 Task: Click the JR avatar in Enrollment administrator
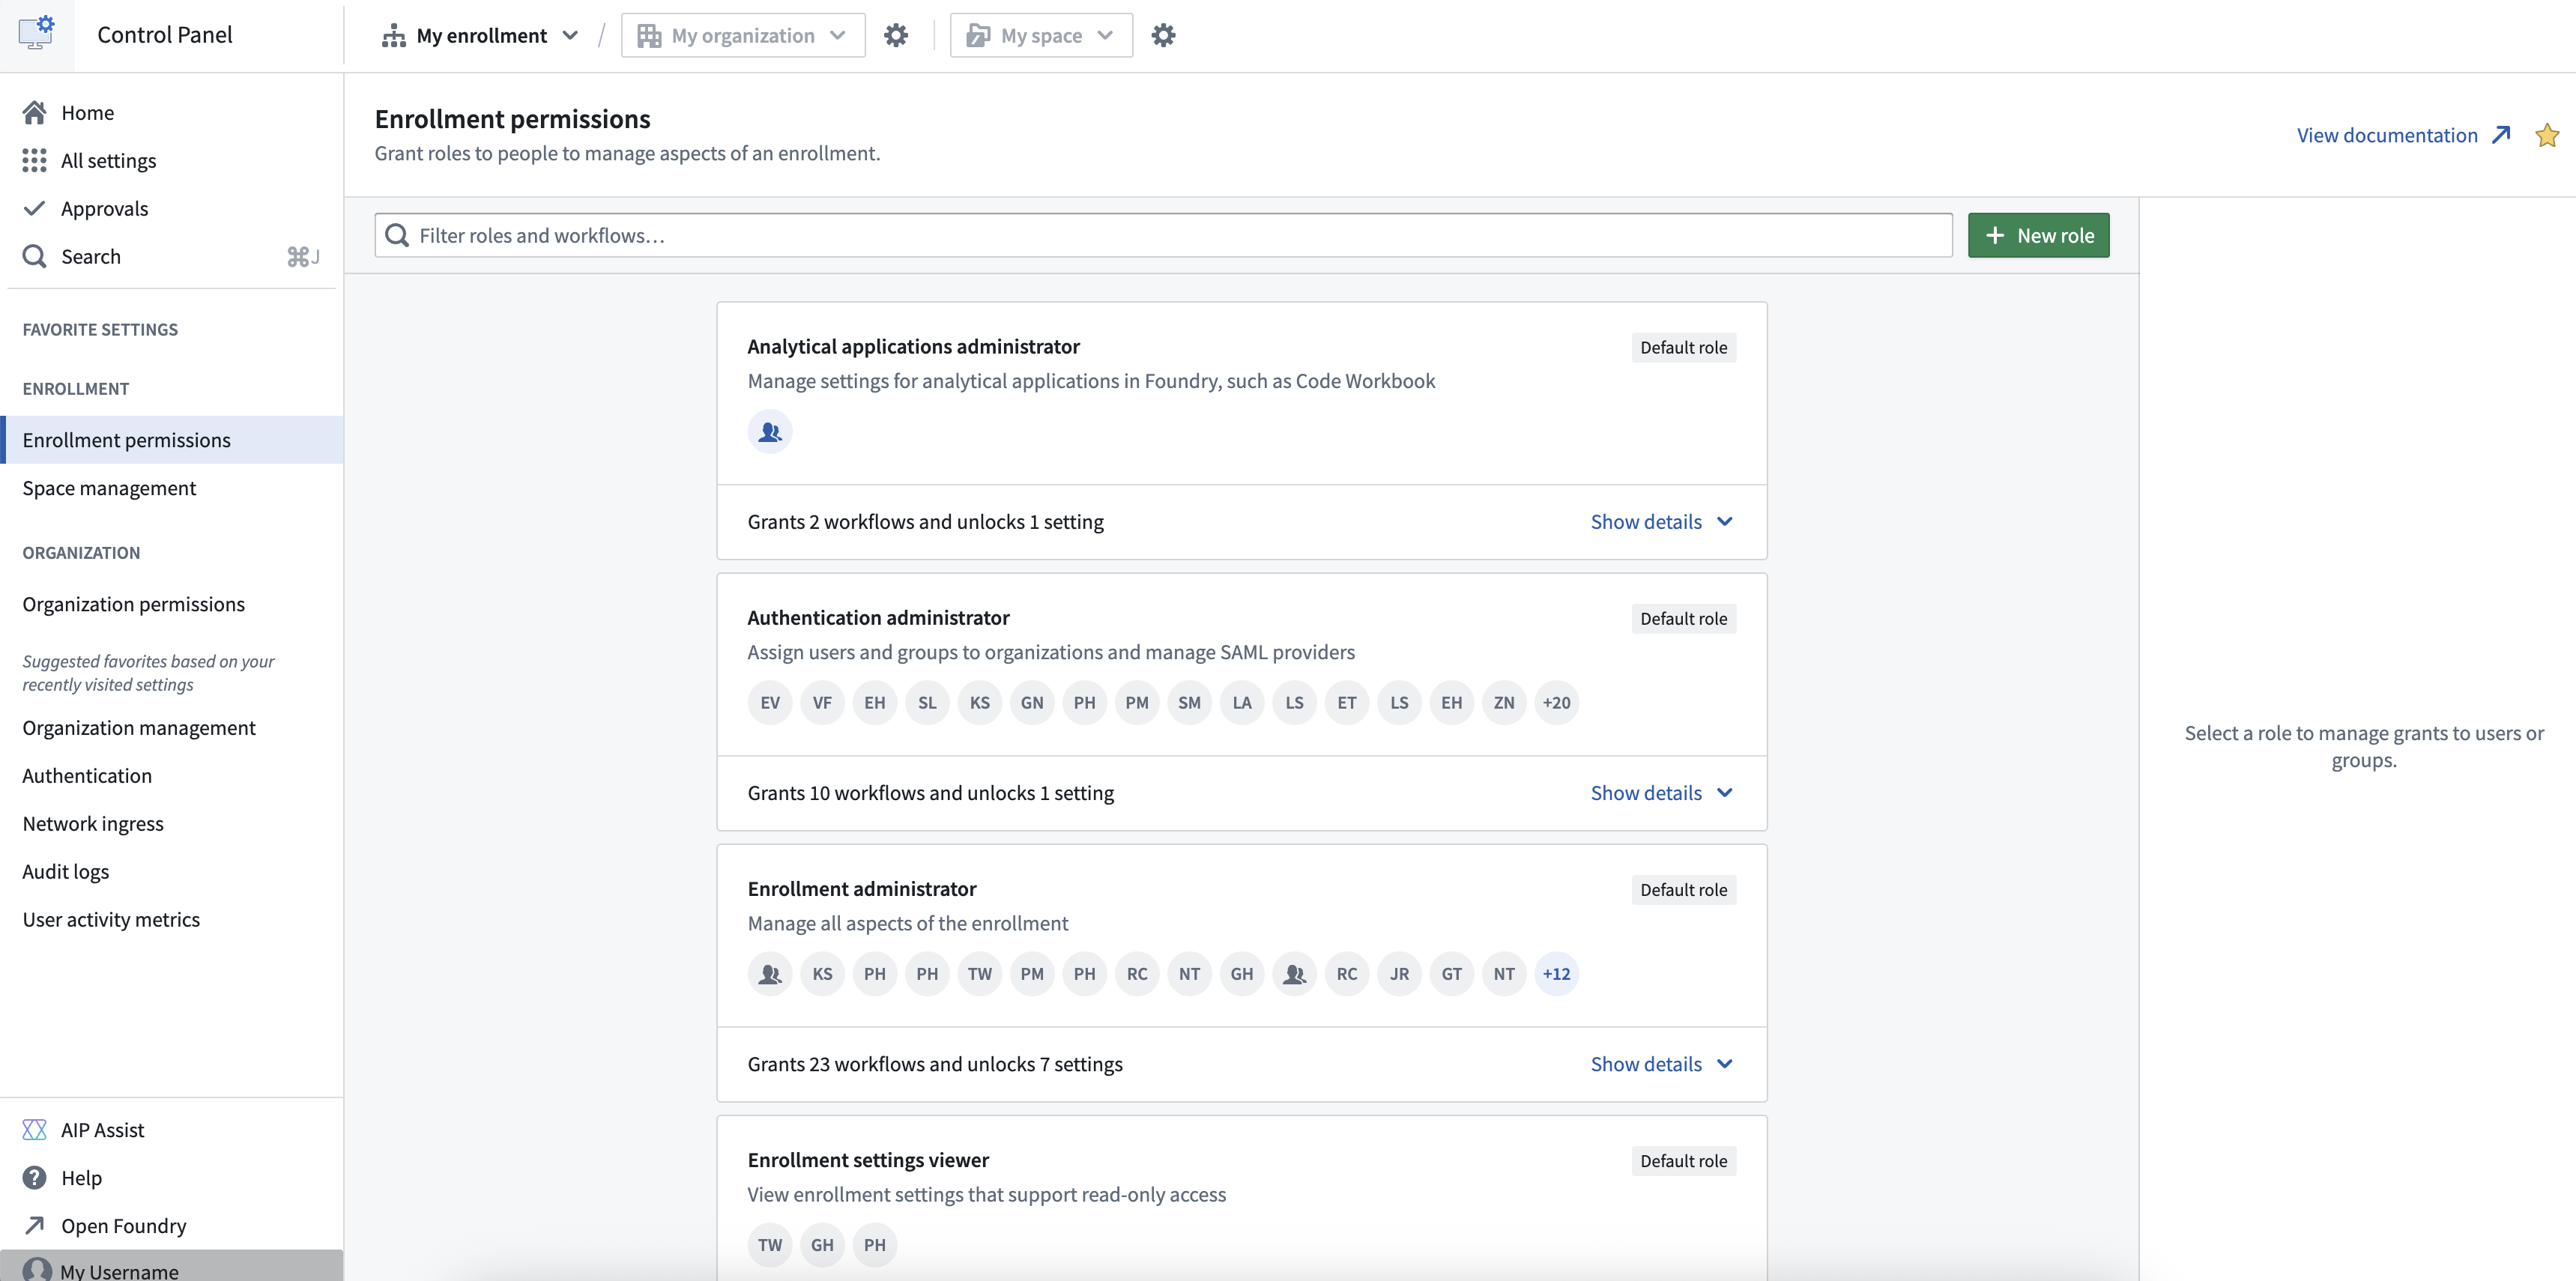[1399, 974]
